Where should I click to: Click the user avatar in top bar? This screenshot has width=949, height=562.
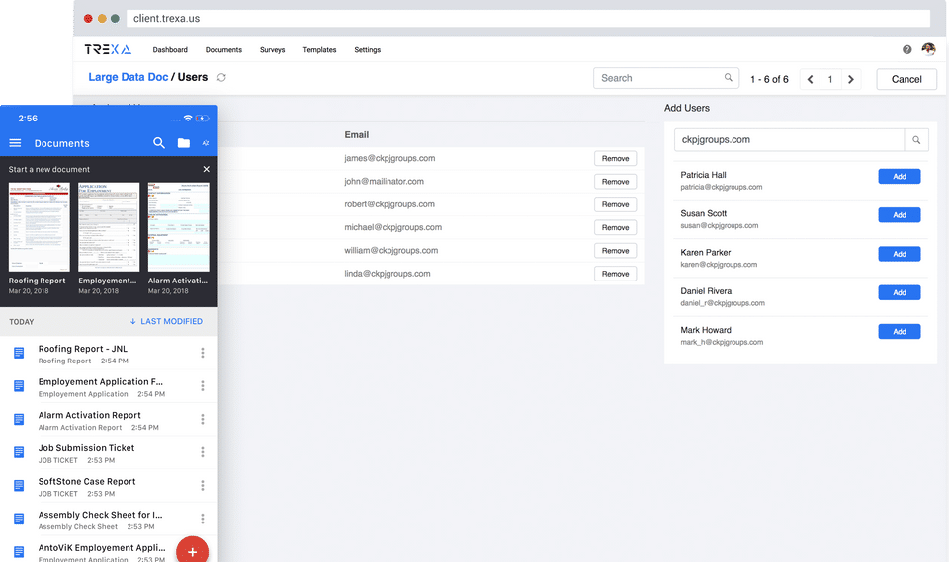coord(928,49)
